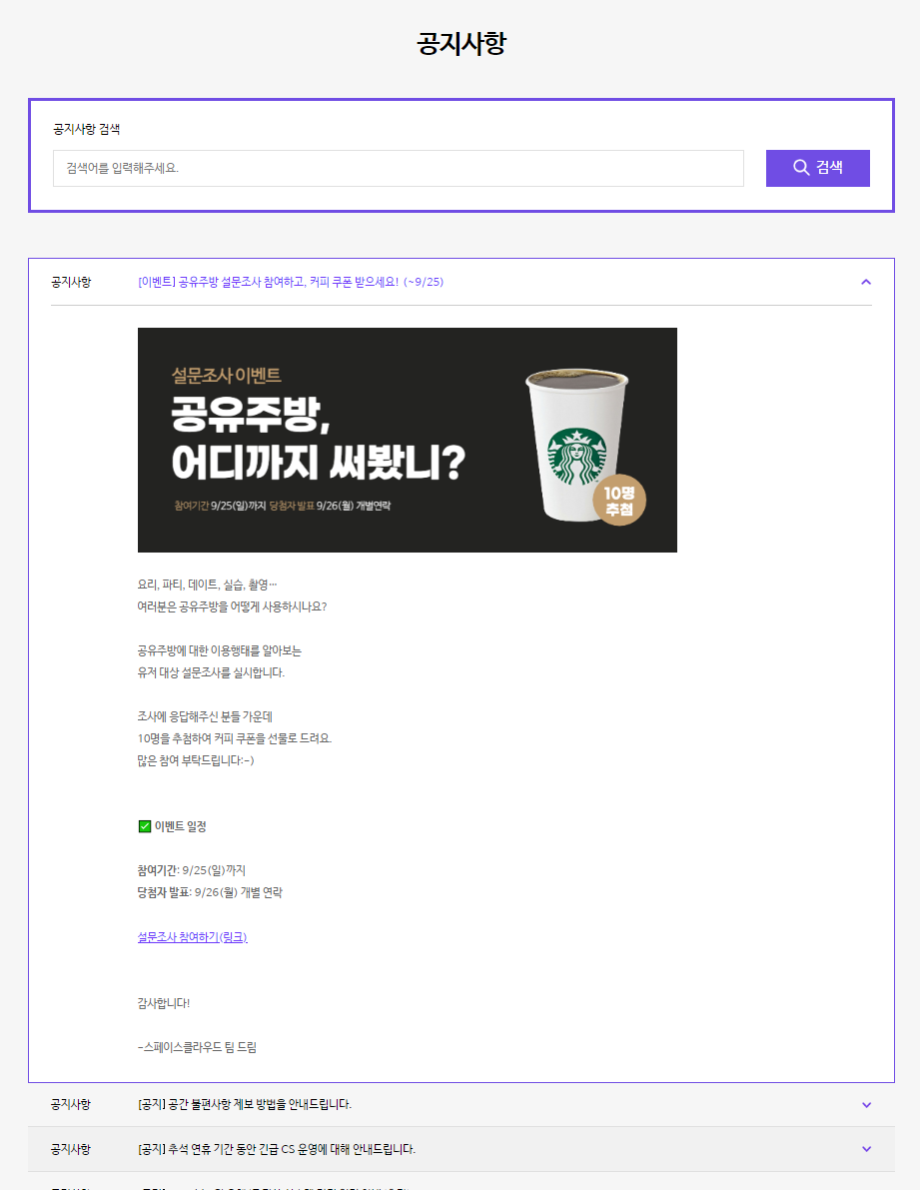Viewport: 920px width, 1190px height.
Task: Open the 설문조사 참여하기(링크) hyperlink
Action: point(192,937)
